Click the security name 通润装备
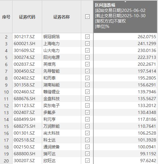158x164 pixels. click(x=52, y=147)
